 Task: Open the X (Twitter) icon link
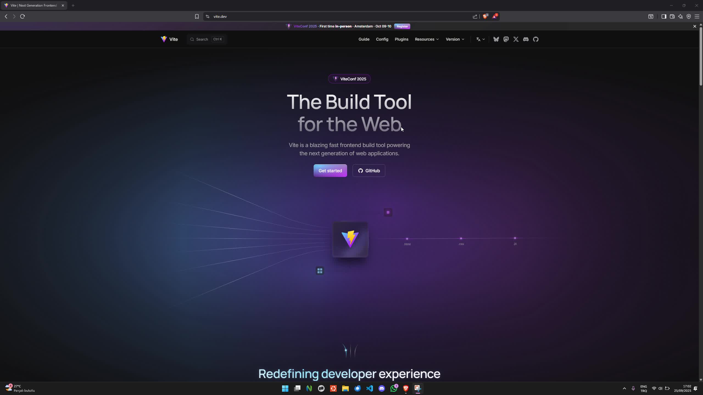[516, 39]
